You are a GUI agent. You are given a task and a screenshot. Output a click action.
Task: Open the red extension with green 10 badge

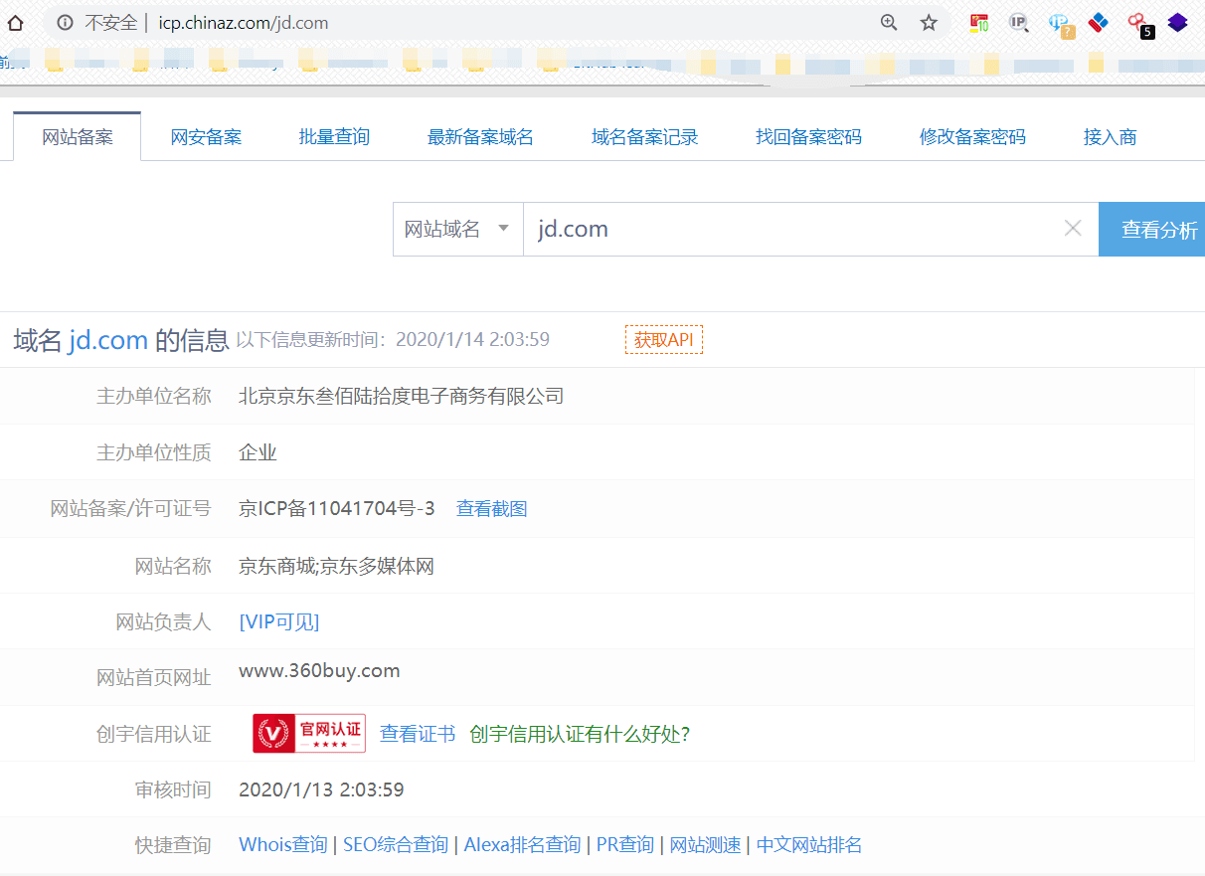point(979,23)
